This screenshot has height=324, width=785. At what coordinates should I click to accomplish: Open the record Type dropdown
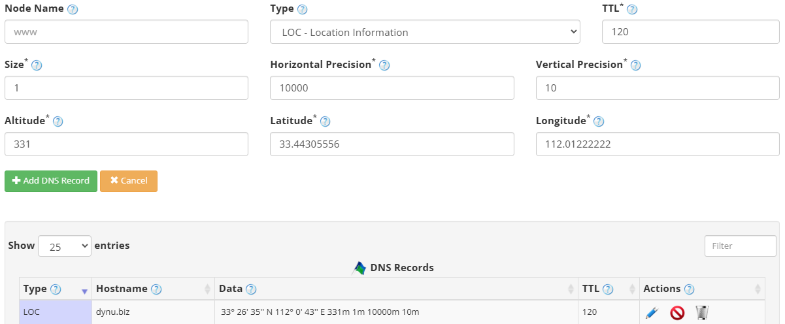425,32
